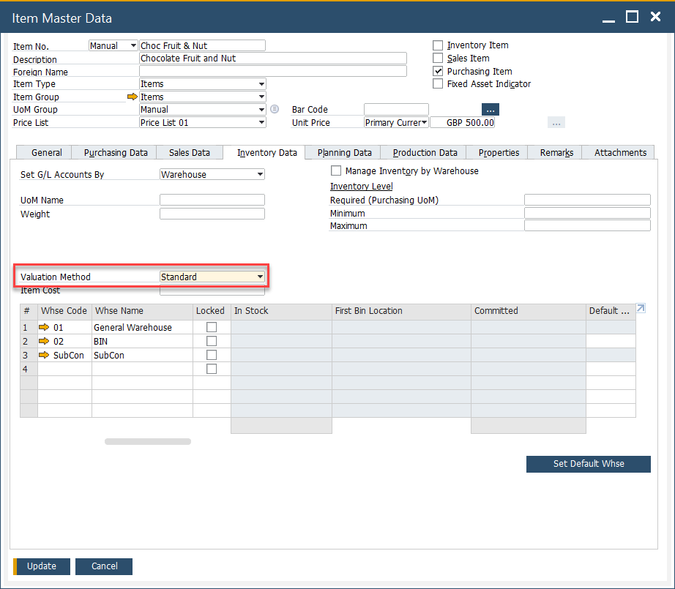Click the Update button

point(42,566)
